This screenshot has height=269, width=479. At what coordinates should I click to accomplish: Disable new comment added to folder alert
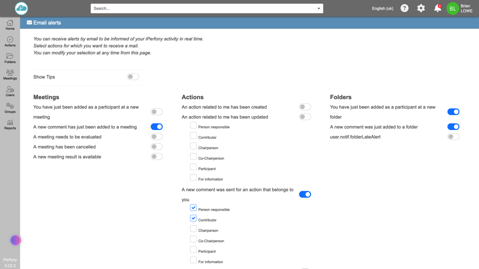coord(453,127)
